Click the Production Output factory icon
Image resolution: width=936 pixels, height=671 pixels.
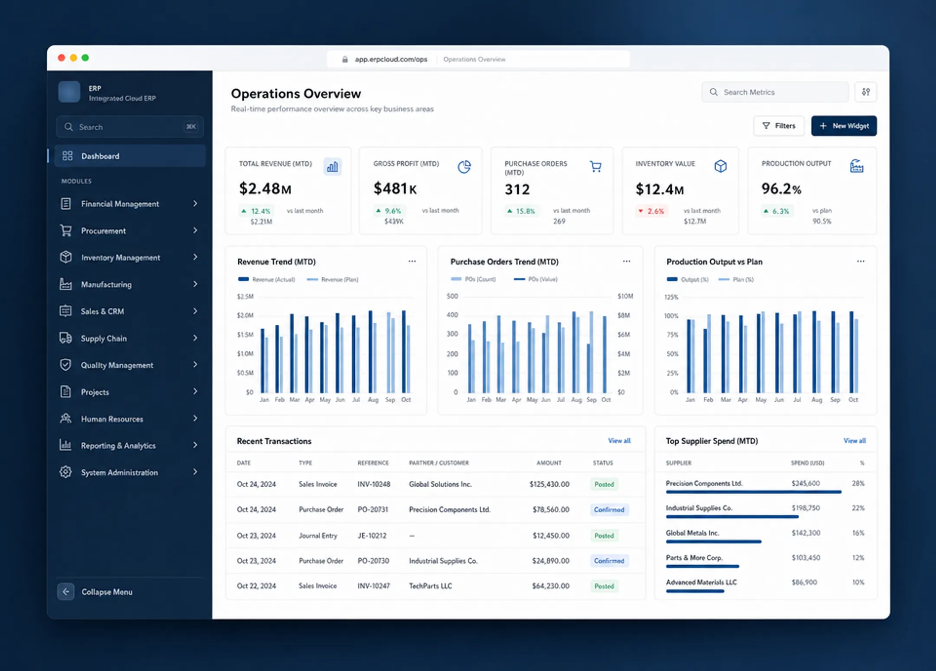coord(856,166)
